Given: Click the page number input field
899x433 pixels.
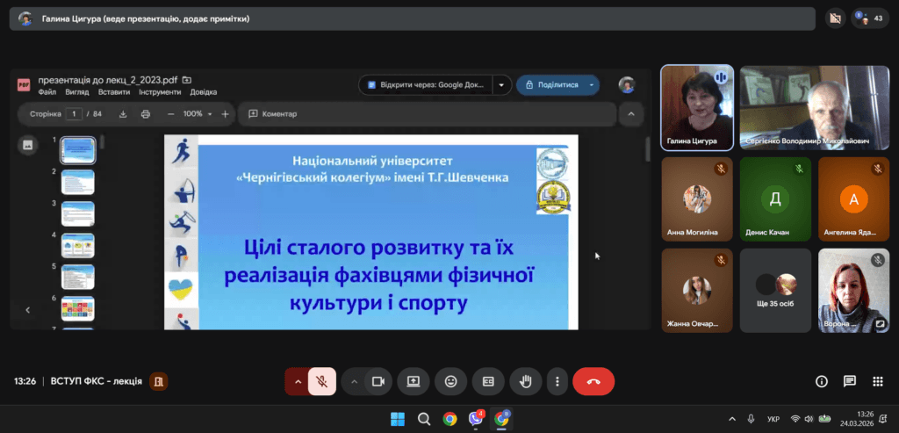Looking at the screenshot, I should coord(75,114).
